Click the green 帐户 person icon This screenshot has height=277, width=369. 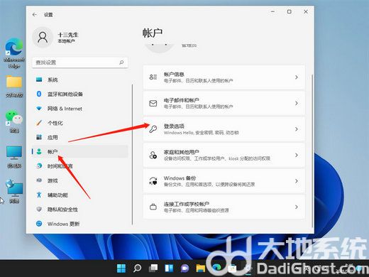pos(39,151)
